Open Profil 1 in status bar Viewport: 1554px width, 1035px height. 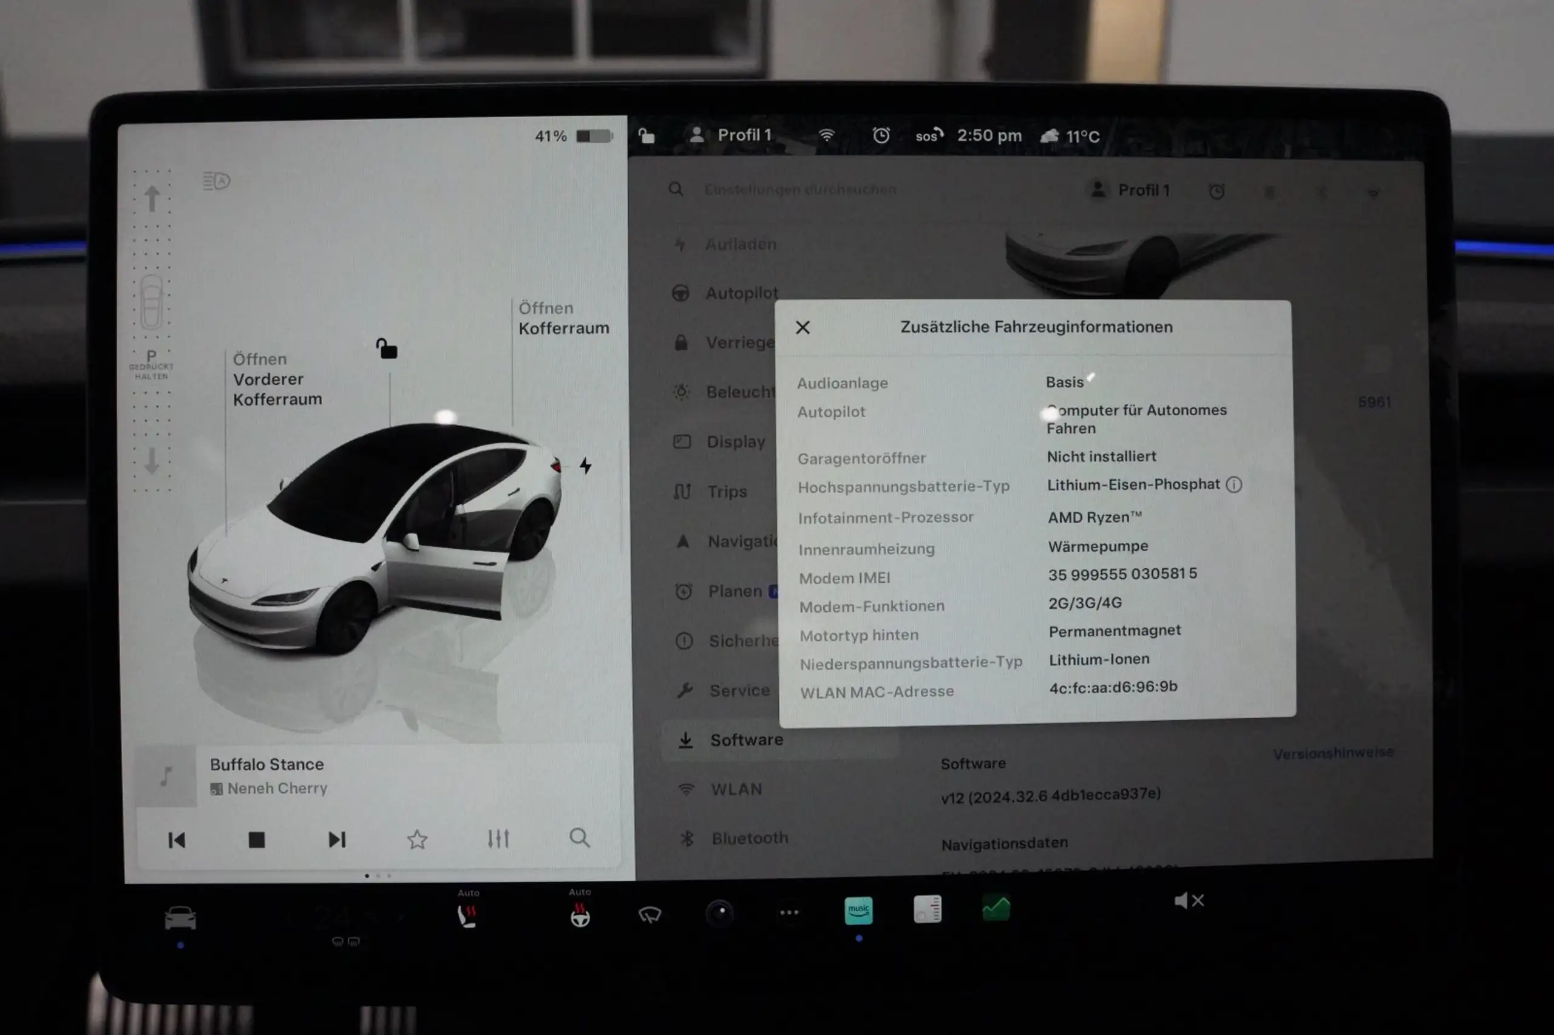[730, 135]
